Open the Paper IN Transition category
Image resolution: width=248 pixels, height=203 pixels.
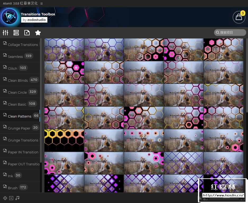[20, 152]
